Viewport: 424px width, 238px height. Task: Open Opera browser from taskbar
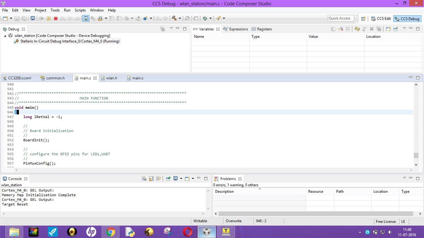[x=188, y=232]
